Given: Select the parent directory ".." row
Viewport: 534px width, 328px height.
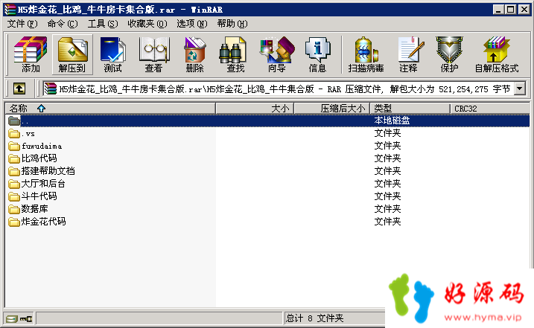Looking at the screenshot, I should [267, 120].
